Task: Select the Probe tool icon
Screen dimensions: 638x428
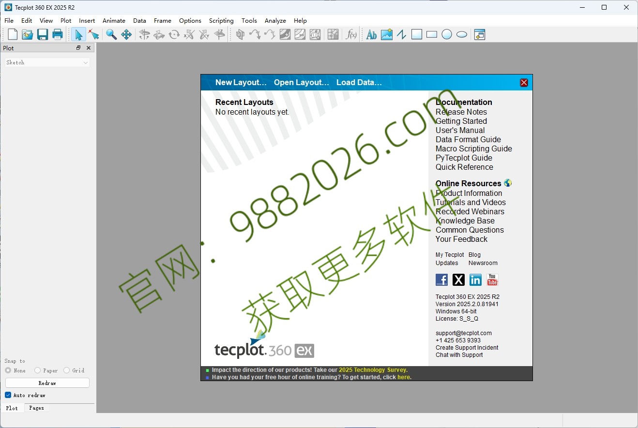Action: pyautogui.click(x=333, y=34)
